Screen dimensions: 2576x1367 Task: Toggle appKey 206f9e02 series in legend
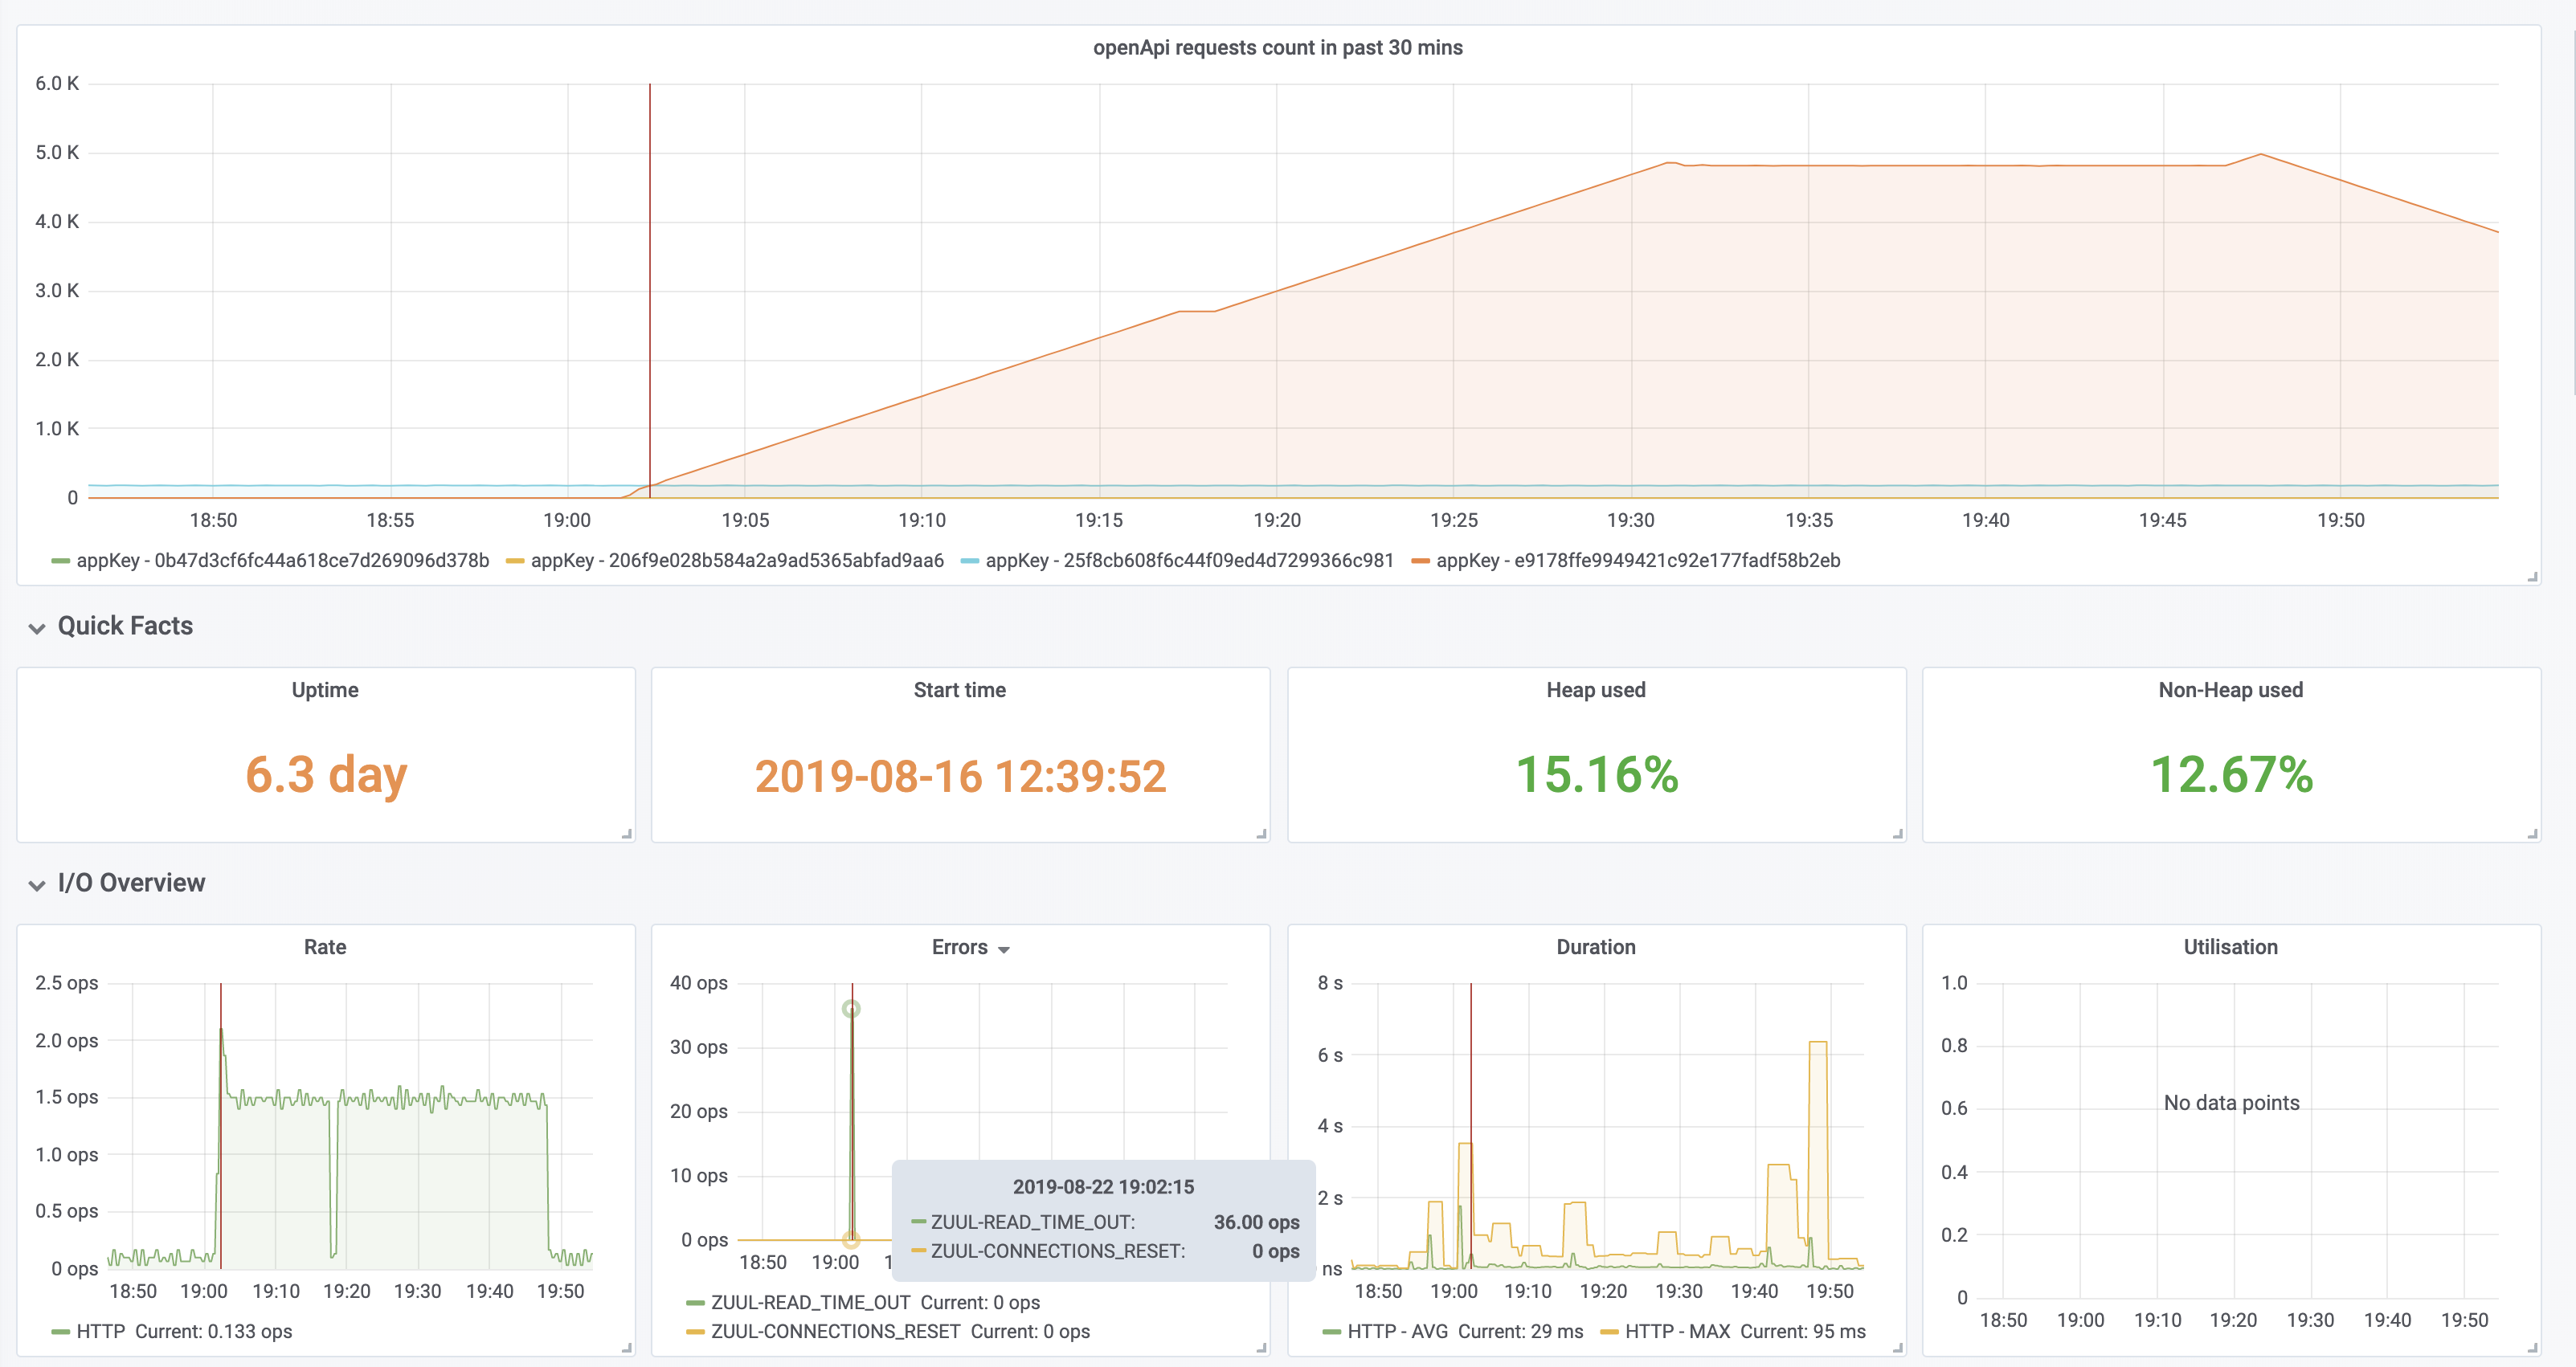[736, 561]
